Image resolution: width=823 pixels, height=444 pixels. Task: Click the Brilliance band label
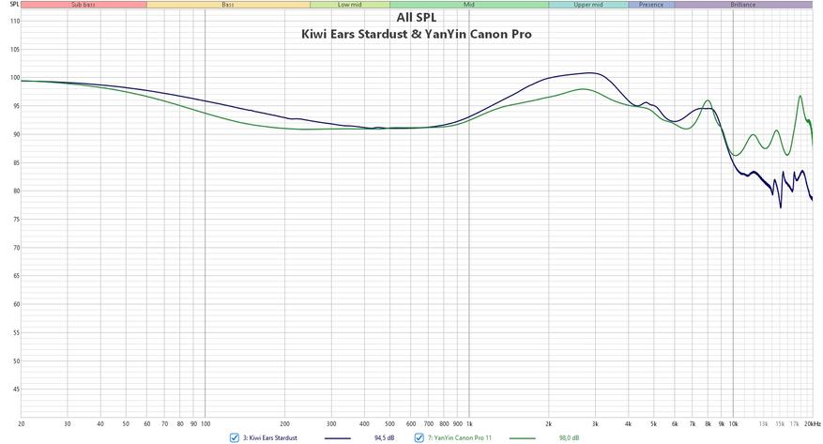pyautogui.click(x=742, y=4)
